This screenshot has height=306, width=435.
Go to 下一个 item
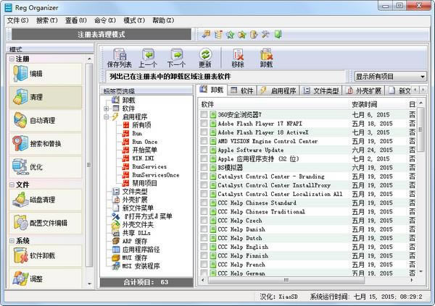[176, 58]
